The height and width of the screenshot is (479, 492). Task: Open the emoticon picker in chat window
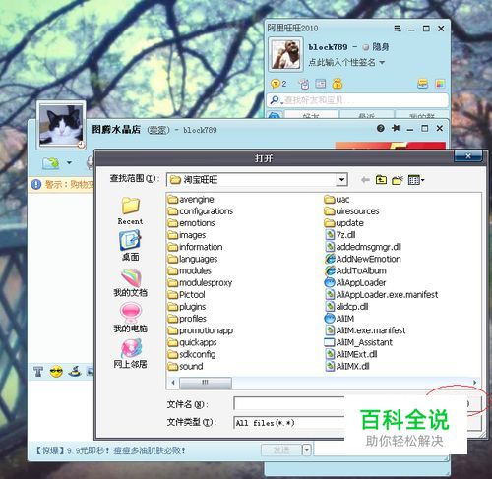point(56,372)
